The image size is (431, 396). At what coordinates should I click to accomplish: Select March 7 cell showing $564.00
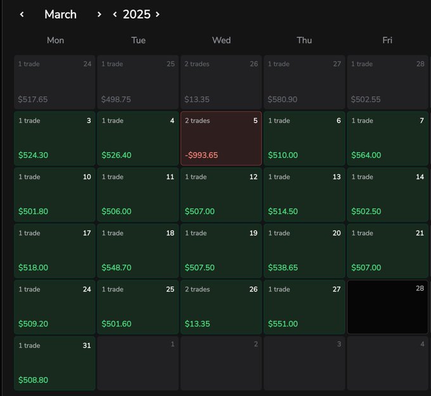tap(387, 139)
